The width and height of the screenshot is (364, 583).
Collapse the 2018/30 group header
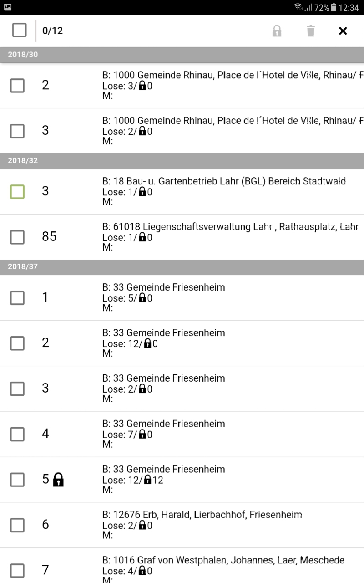pyautogui.click(x=182, y=55)
